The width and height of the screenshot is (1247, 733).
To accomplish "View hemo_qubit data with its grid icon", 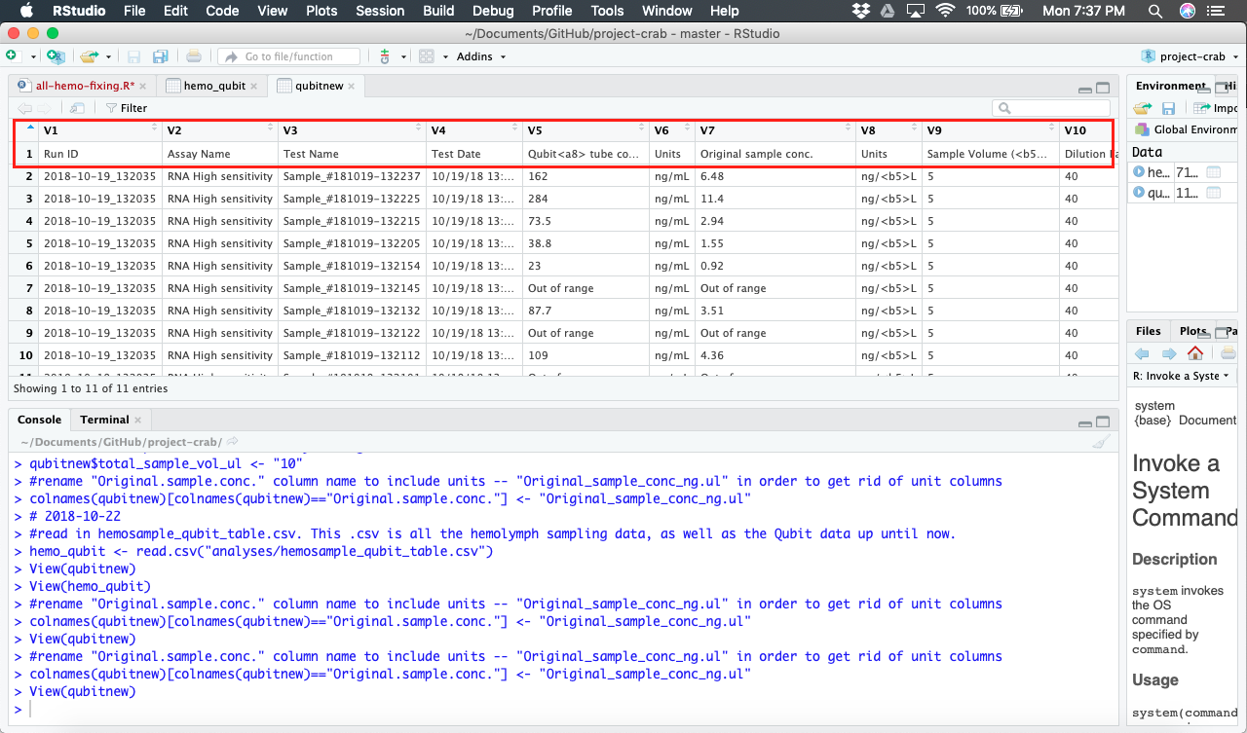I will (1214, 172).
